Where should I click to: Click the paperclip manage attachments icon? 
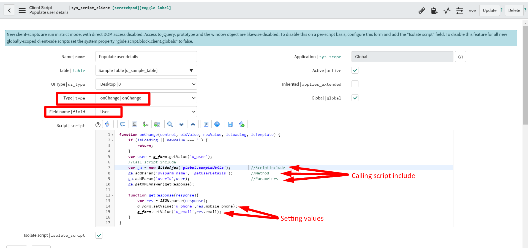(421, 10)
